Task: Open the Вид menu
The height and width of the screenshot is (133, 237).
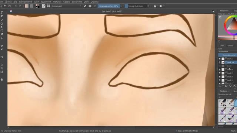Action: (15, 1)
